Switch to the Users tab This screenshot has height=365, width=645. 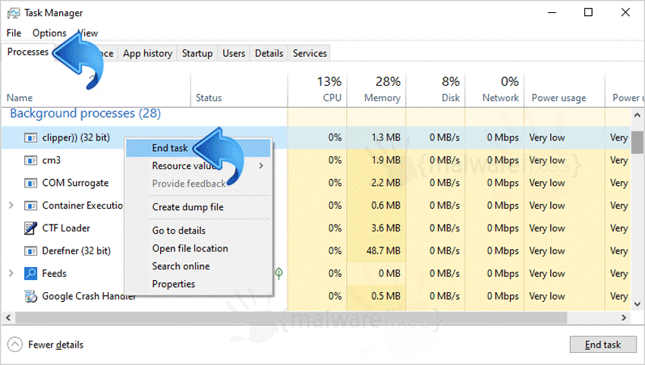[x=234, y=53]
